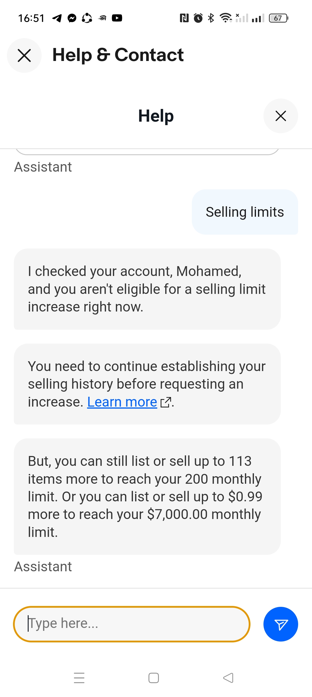The height and width of the screenshot is (697, 312).
Task: Select the 'aren't eligible' assistant message
Action: (x=147, y=289)
